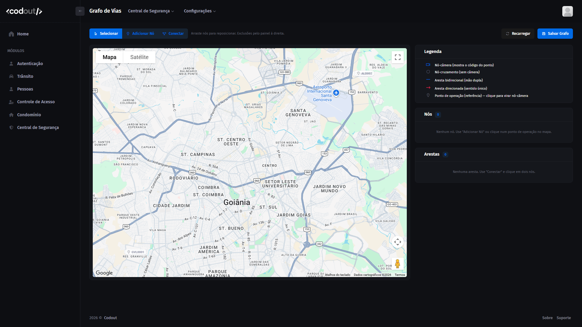582x327 pixels.
Task: Click the airport icon on map
Action: click(336, 93)
